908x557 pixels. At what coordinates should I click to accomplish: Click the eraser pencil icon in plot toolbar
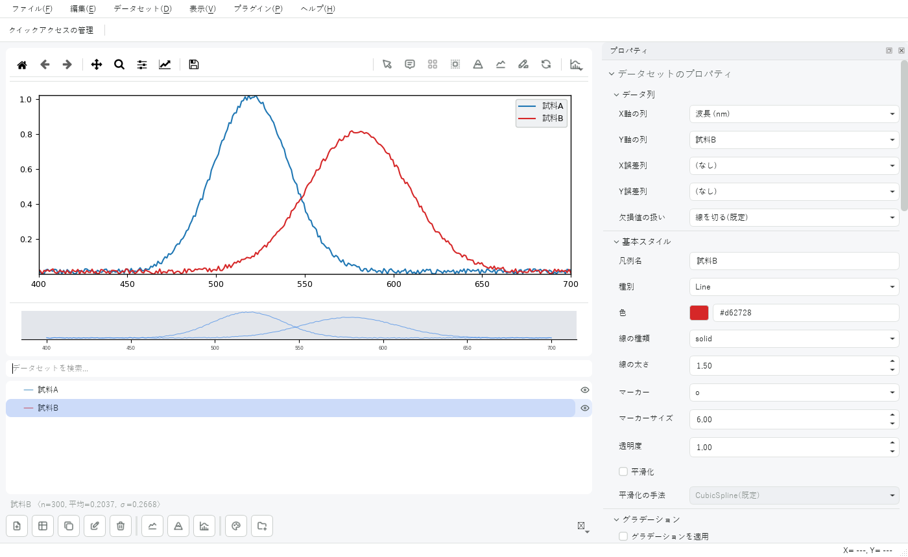523,64
